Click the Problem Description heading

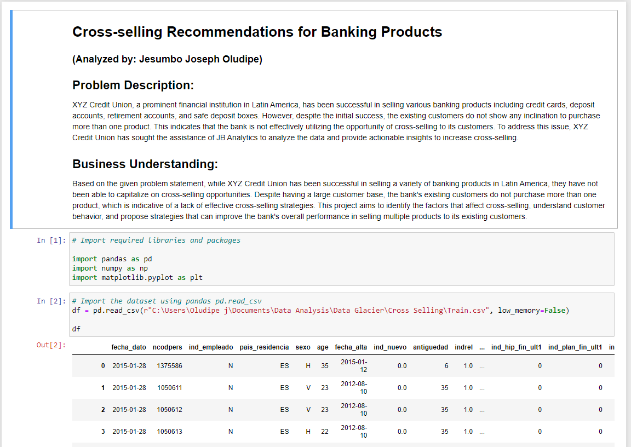point(133,85)
